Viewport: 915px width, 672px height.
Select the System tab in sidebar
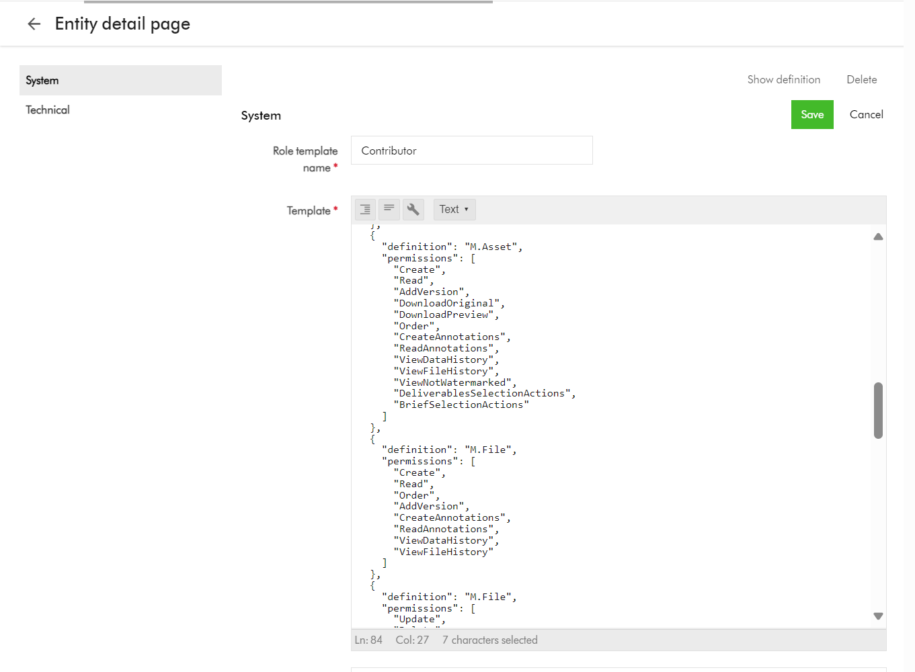pos(120,81)
